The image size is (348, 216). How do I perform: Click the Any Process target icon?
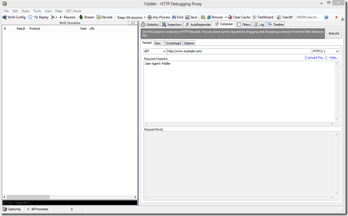tap(150, 17)
